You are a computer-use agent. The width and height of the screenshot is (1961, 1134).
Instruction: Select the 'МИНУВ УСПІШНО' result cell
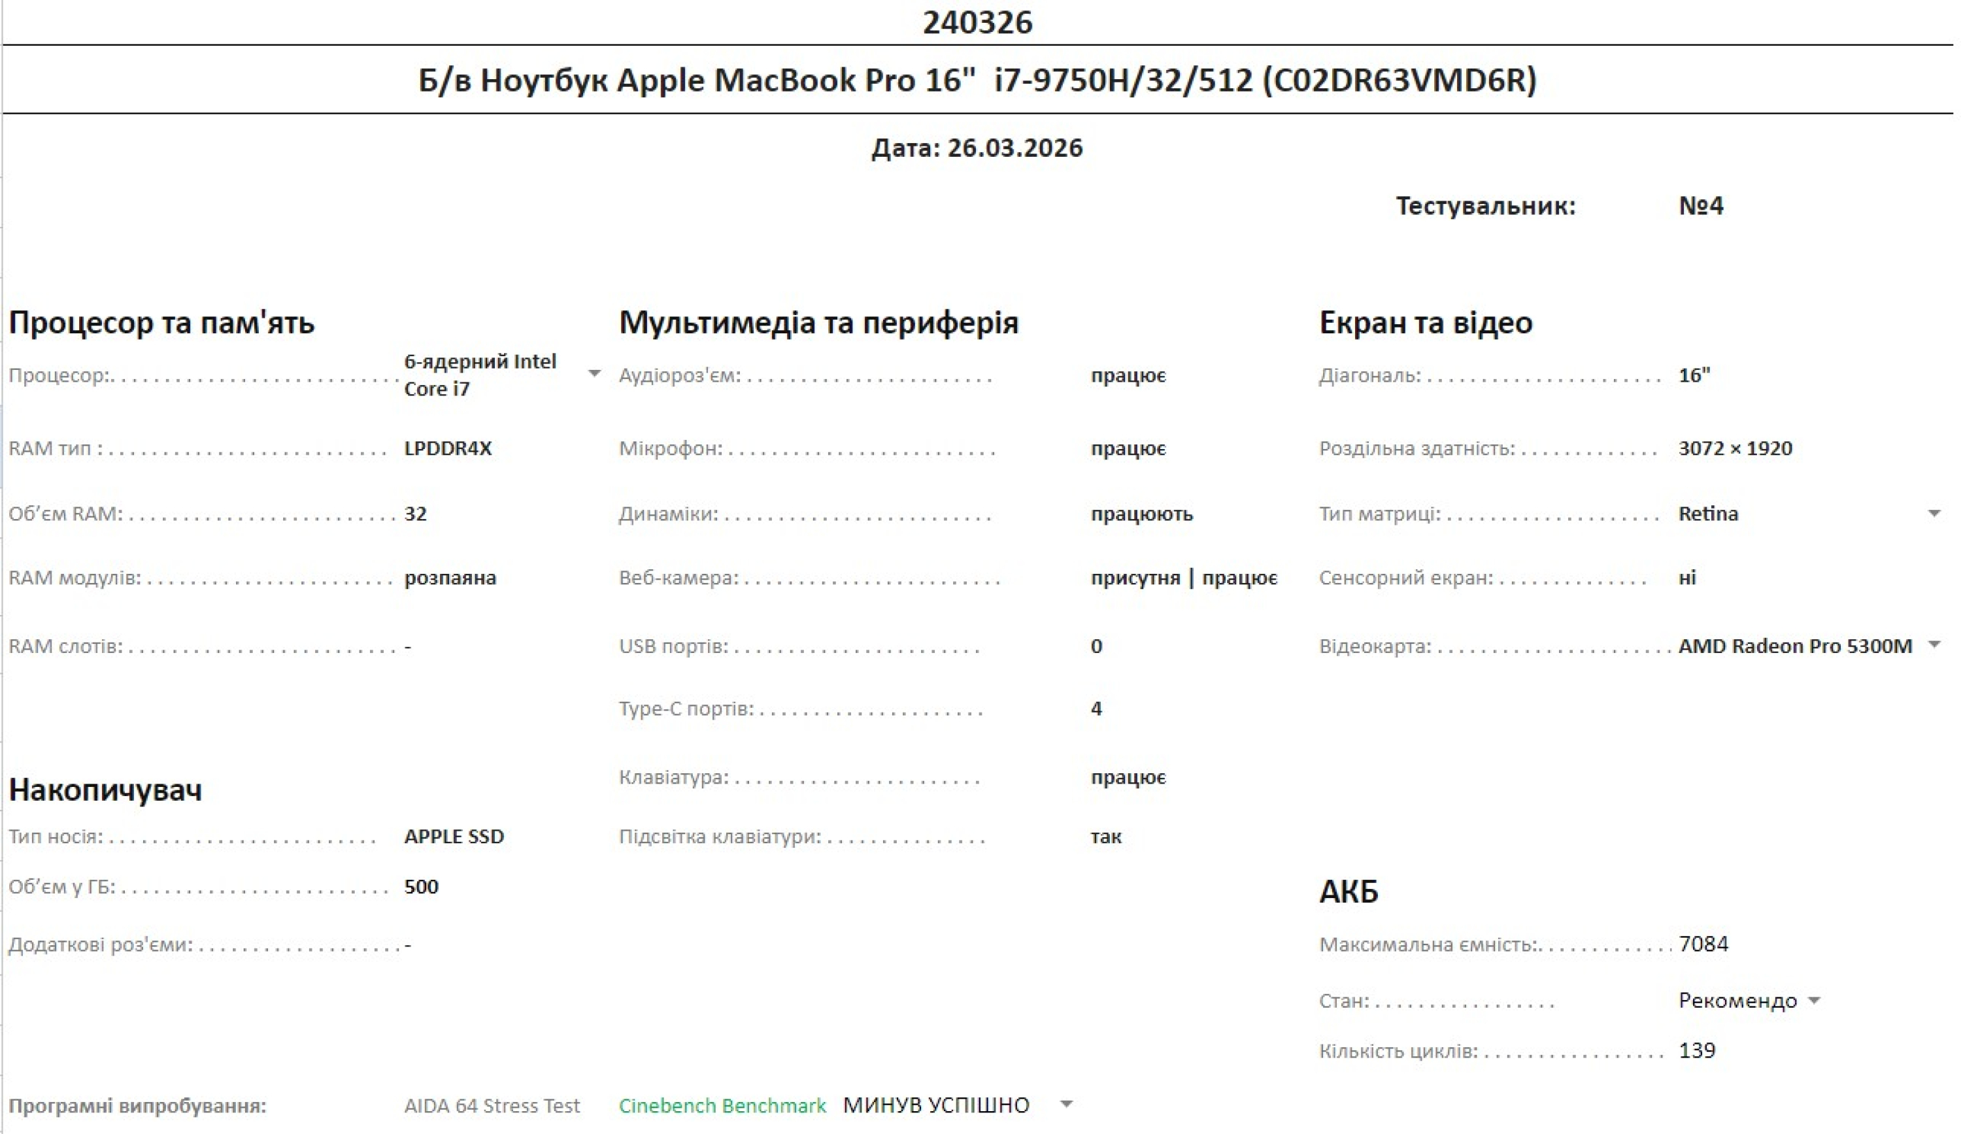point(936,1106)
